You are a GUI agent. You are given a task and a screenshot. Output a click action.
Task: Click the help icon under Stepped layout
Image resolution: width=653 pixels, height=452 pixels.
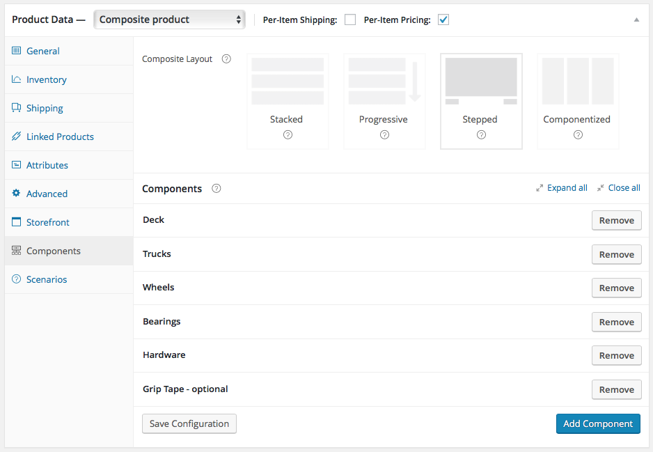click(x=481, y=135)
